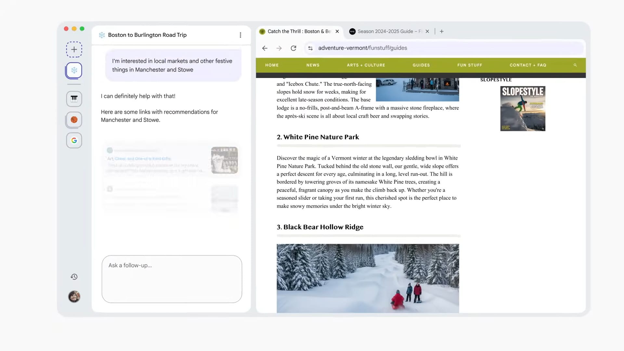Screen dimensions: 624x351
Task: Open a new browser tab
Action: (442, 32)
